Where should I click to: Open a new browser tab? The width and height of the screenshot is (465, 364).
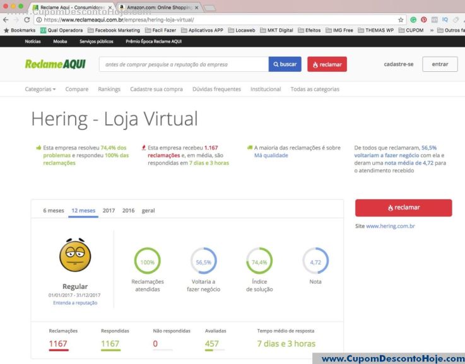210,8
